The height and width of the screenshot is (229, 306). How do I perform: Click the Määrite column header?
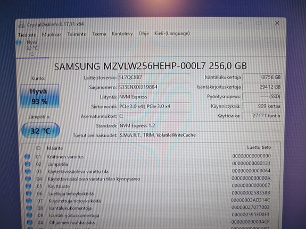click(55, 148)
